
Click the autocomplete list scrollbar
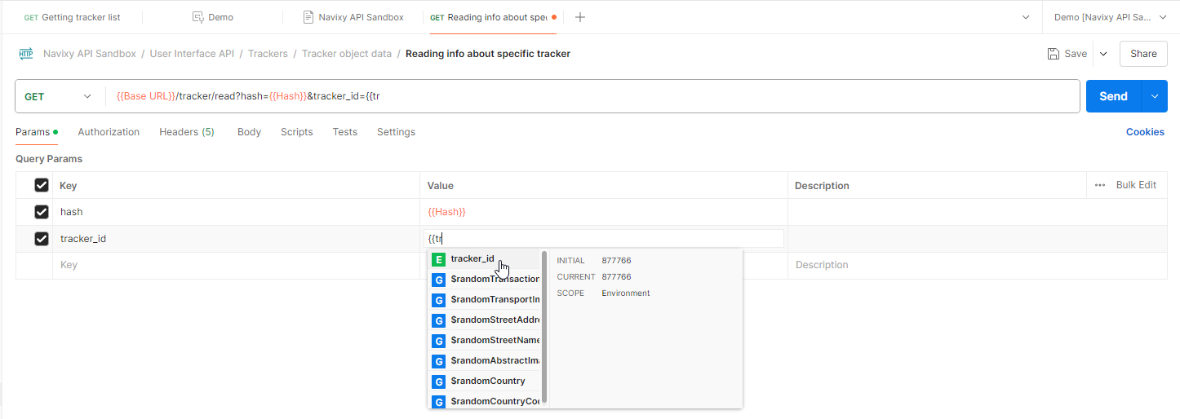pyautogui.click(x=544, y=328)
